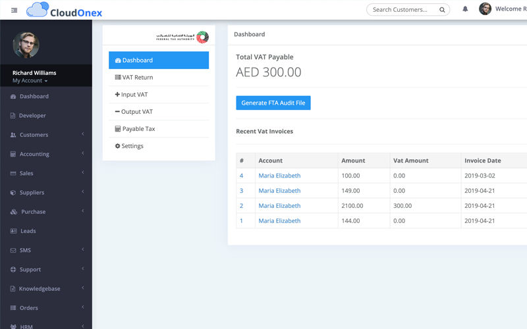Click the top-right user avatar
This screenshot has width=527, height=329.
pyautogui.click(x=485, y=9)
